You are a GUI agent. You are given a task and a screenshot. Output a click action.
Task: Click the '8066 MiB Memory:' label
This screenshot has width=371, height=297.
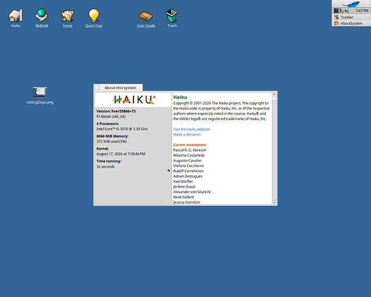pyautogui.click(x=112, y=136)
